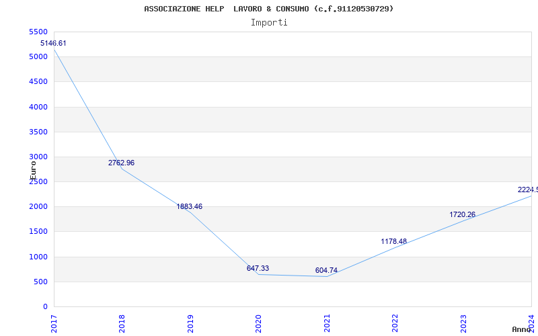Select the 1883.46 data label
This screenshot has height=336, width=538.
coord(190,207)
